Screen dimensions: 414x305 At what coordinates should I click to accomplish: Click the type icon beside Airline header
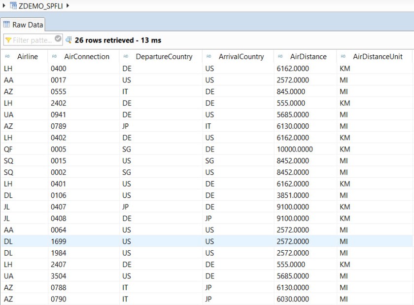coord(7,57)
